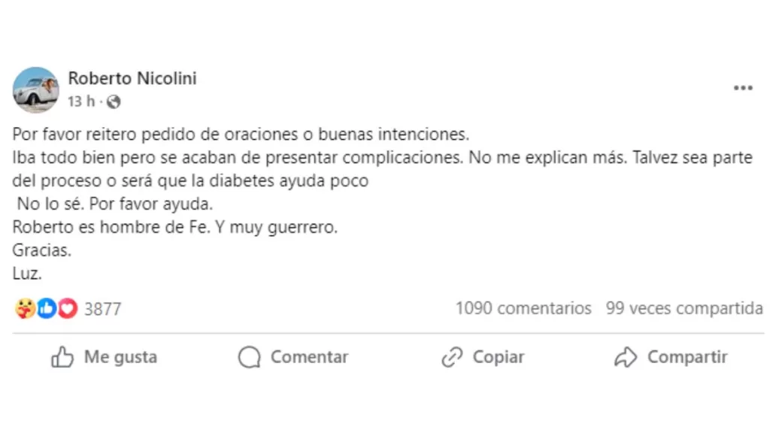Toggle the Me gusta label
770x433 pixels.
tap(120, 356)
